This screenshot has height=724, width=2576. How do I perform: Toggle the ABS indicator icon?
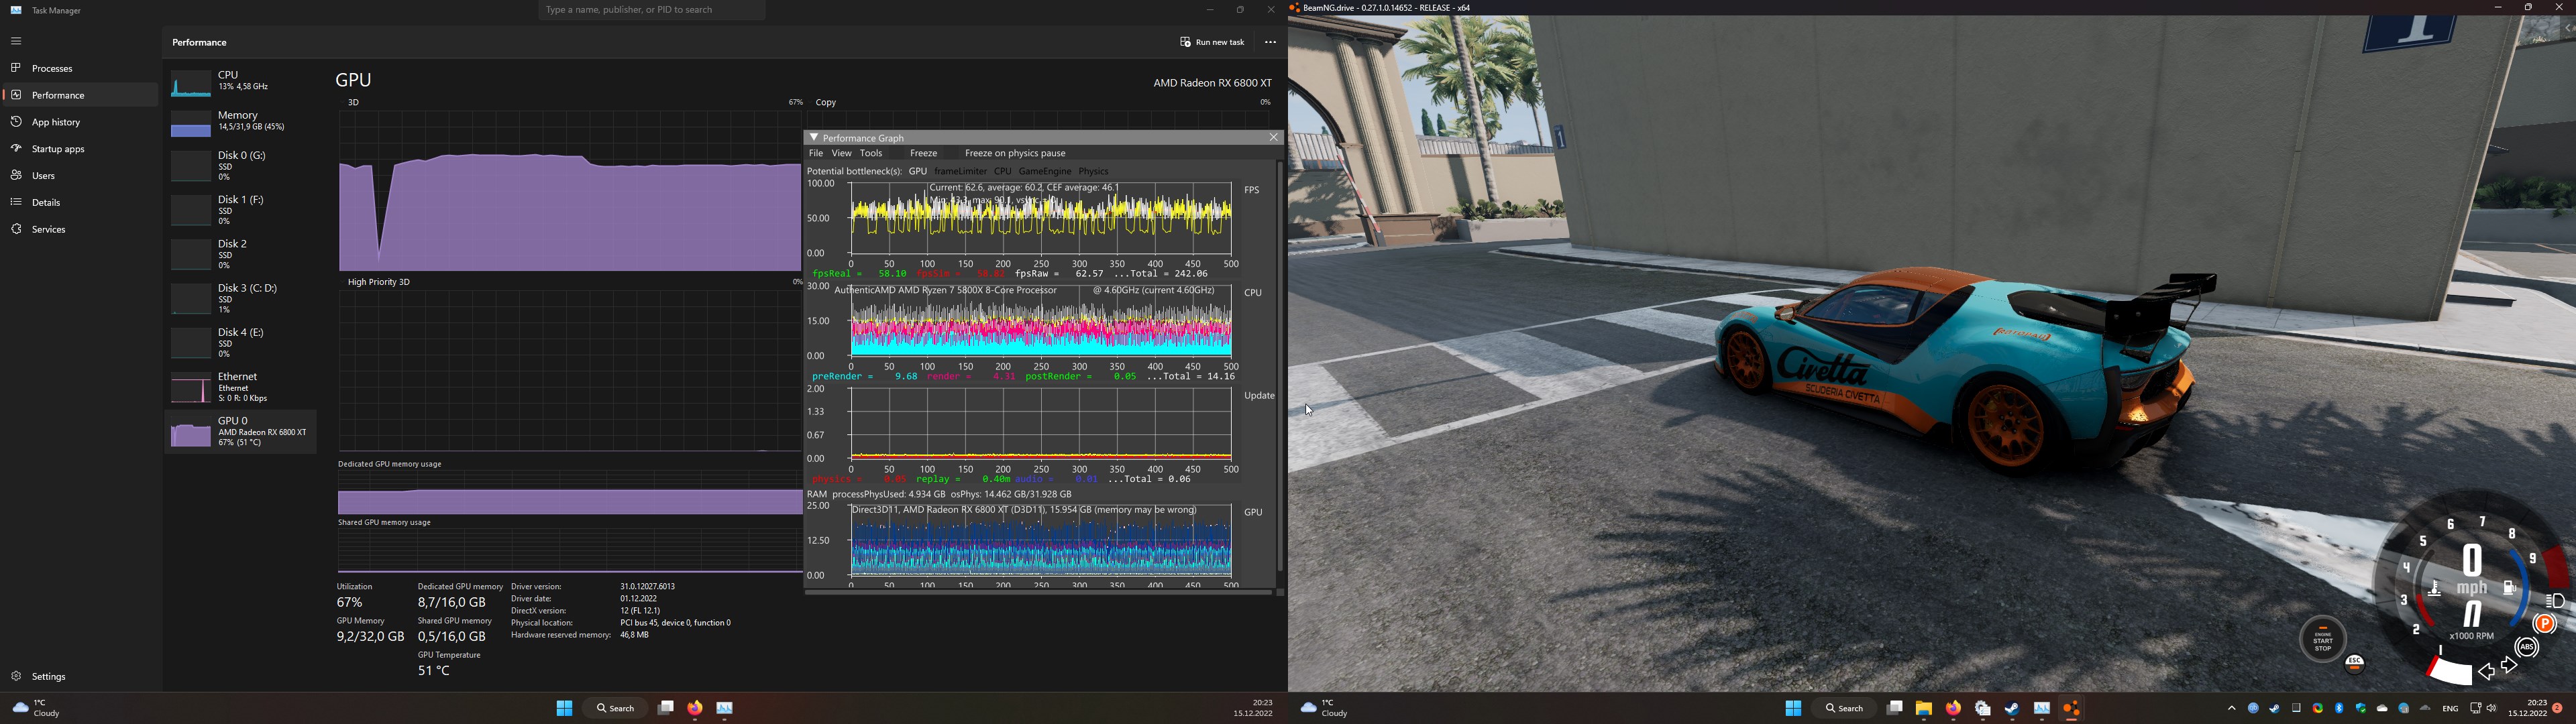[2527, 647]
